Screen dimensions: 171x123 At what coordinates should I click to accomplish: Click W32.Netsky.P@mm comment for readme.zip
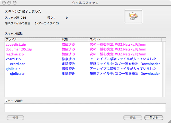pos(118,54)
